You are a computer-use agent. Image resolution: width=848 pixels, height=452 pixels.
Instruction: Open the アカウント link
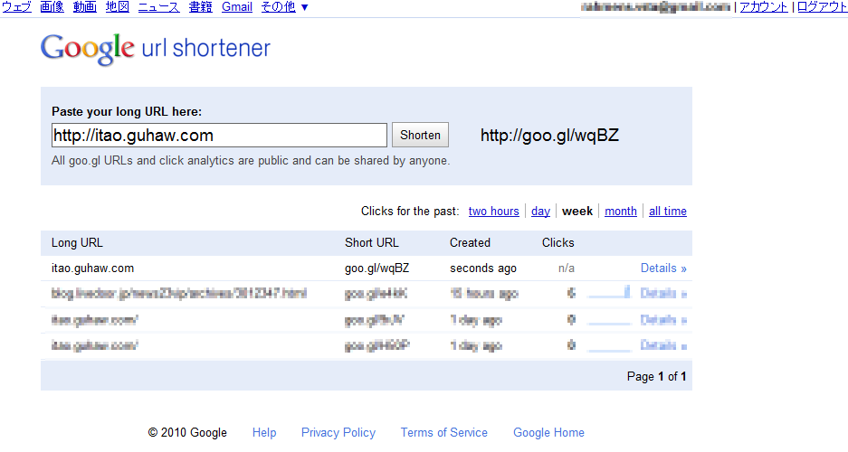point(764,7)
